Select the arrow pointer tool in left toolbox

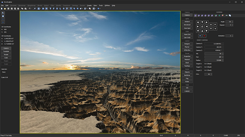click(3, 13)
